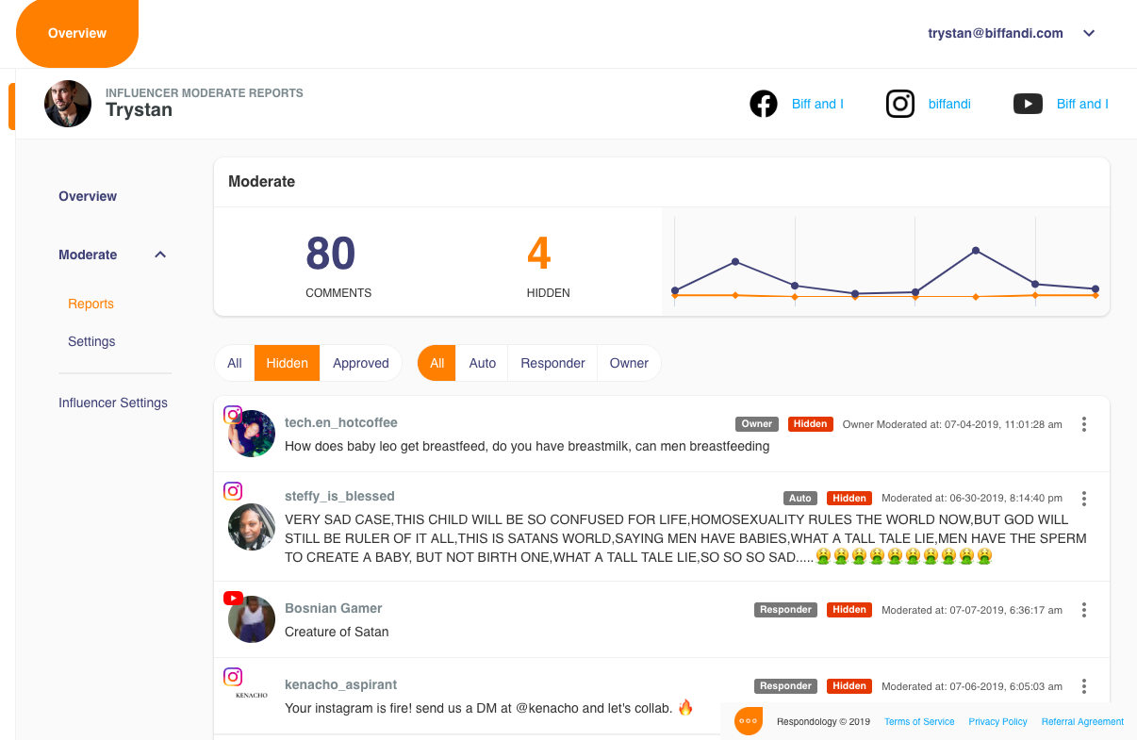Click the Instagram logo icon in header

900,104
